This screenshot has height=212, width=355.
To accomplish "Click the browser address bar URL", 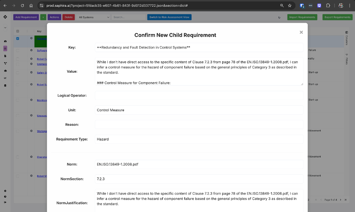I will click(x=117, y=6).
